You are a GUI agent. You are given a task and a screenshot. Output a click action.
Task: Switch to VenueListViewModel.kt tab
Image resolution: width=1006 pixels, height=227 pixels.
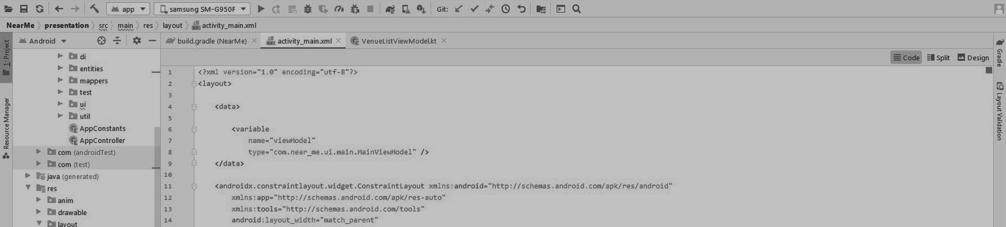(x=398, y=41)
